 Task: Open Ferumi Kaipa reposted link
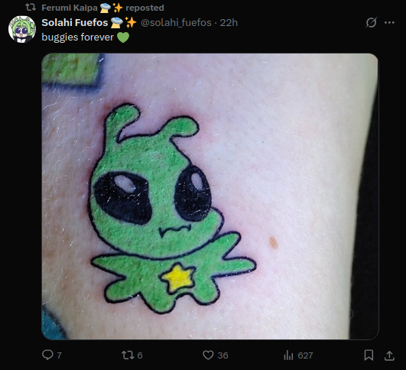(x=102, y=8)
